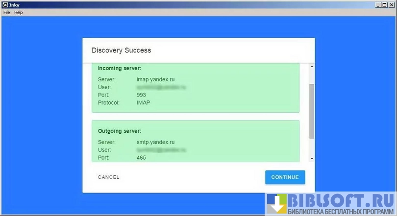397x216 pixels.
Task: Close the Inky window
Action: (x=392, y=5)
